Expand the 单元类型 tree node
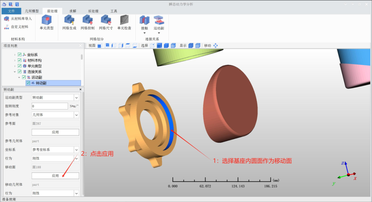 tap(15, 66)
